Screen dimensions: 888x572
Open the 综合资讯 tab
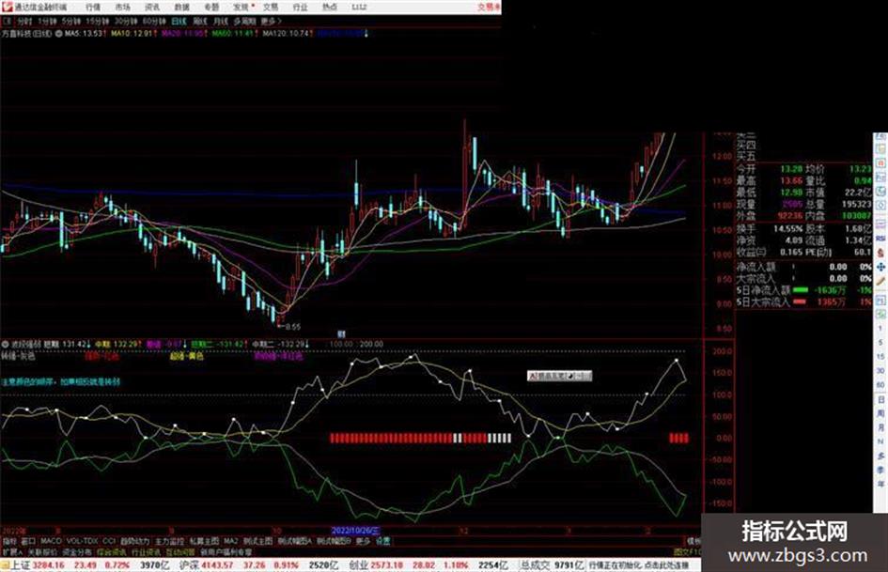pos(112,551)
